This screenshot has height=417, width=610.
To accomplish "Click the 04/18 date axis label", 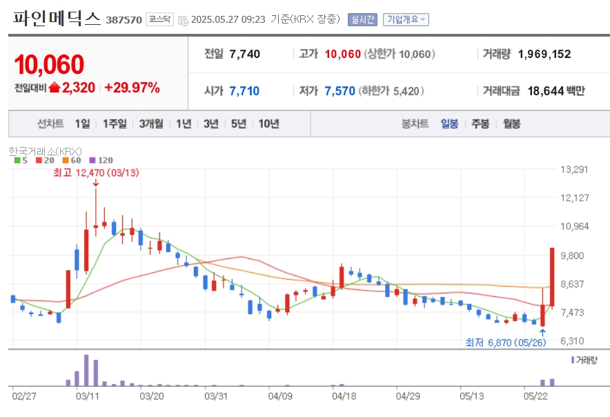I will tap(344, 396).
